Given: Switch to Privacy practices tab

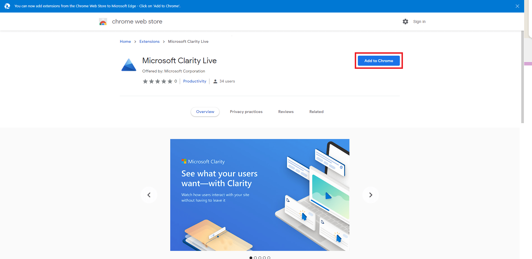Looking at the screenshot, I should [x=246, y=112].
